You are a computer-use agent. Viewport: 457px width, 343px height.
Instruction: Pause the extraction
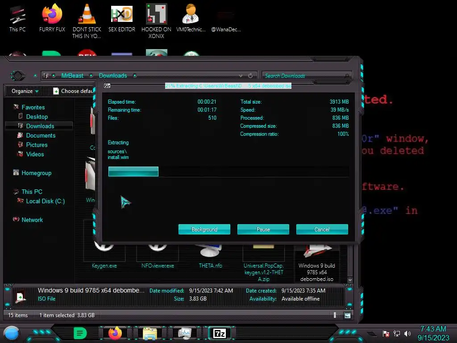point(263,229)
